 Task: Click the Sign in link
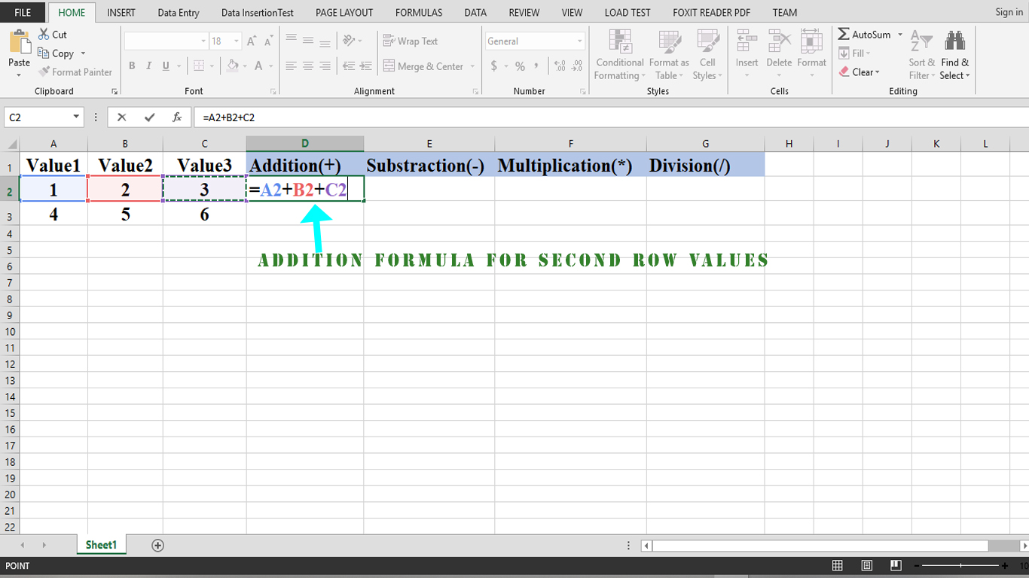tap(1008, 12)
